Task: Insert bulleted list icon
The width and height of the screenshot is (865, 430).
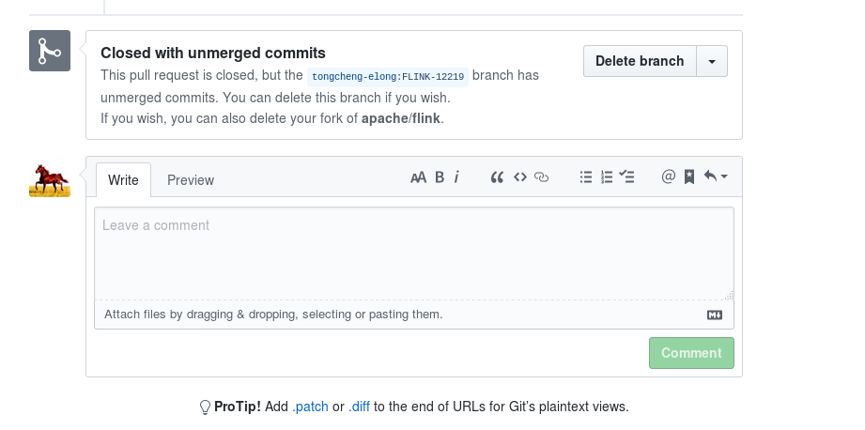Action: pos(586,177)
